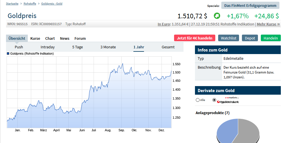Select the Alle radio button
Screen dimensions: 286x143
tap(198, 100)
